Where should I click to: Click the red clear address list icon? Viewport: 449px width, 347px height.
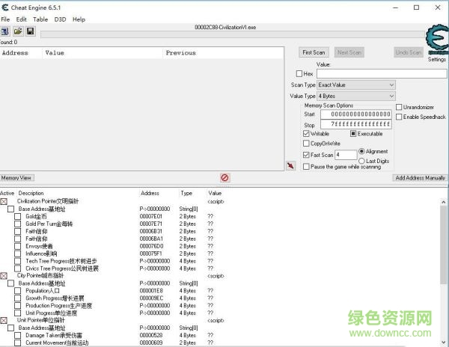[x=224, y=178]
